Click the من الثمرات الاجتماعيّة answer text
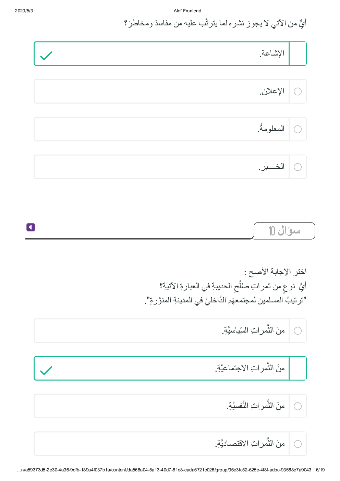The height and width of the screenshot is (481, 340). tap(250, 368)
